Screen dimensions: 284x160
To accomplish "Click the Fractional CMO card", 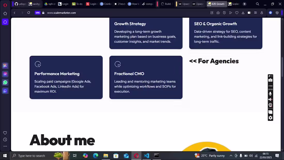I will pos(146,77).
